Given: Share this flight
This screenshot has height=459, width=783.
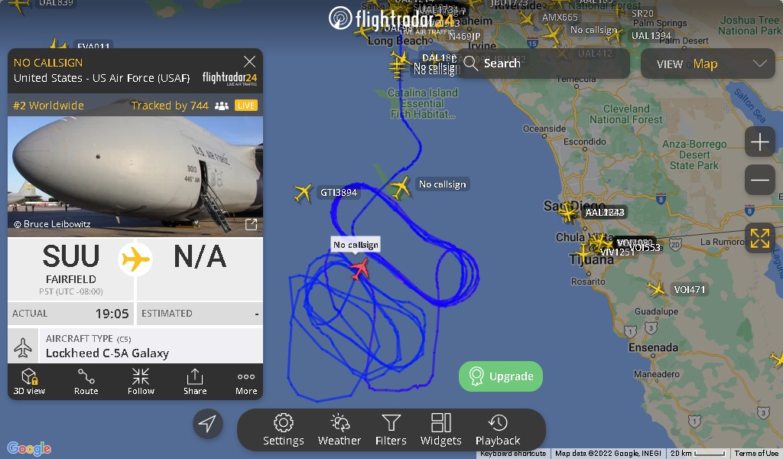Looking at the screenshot, I should click(195, 382).
